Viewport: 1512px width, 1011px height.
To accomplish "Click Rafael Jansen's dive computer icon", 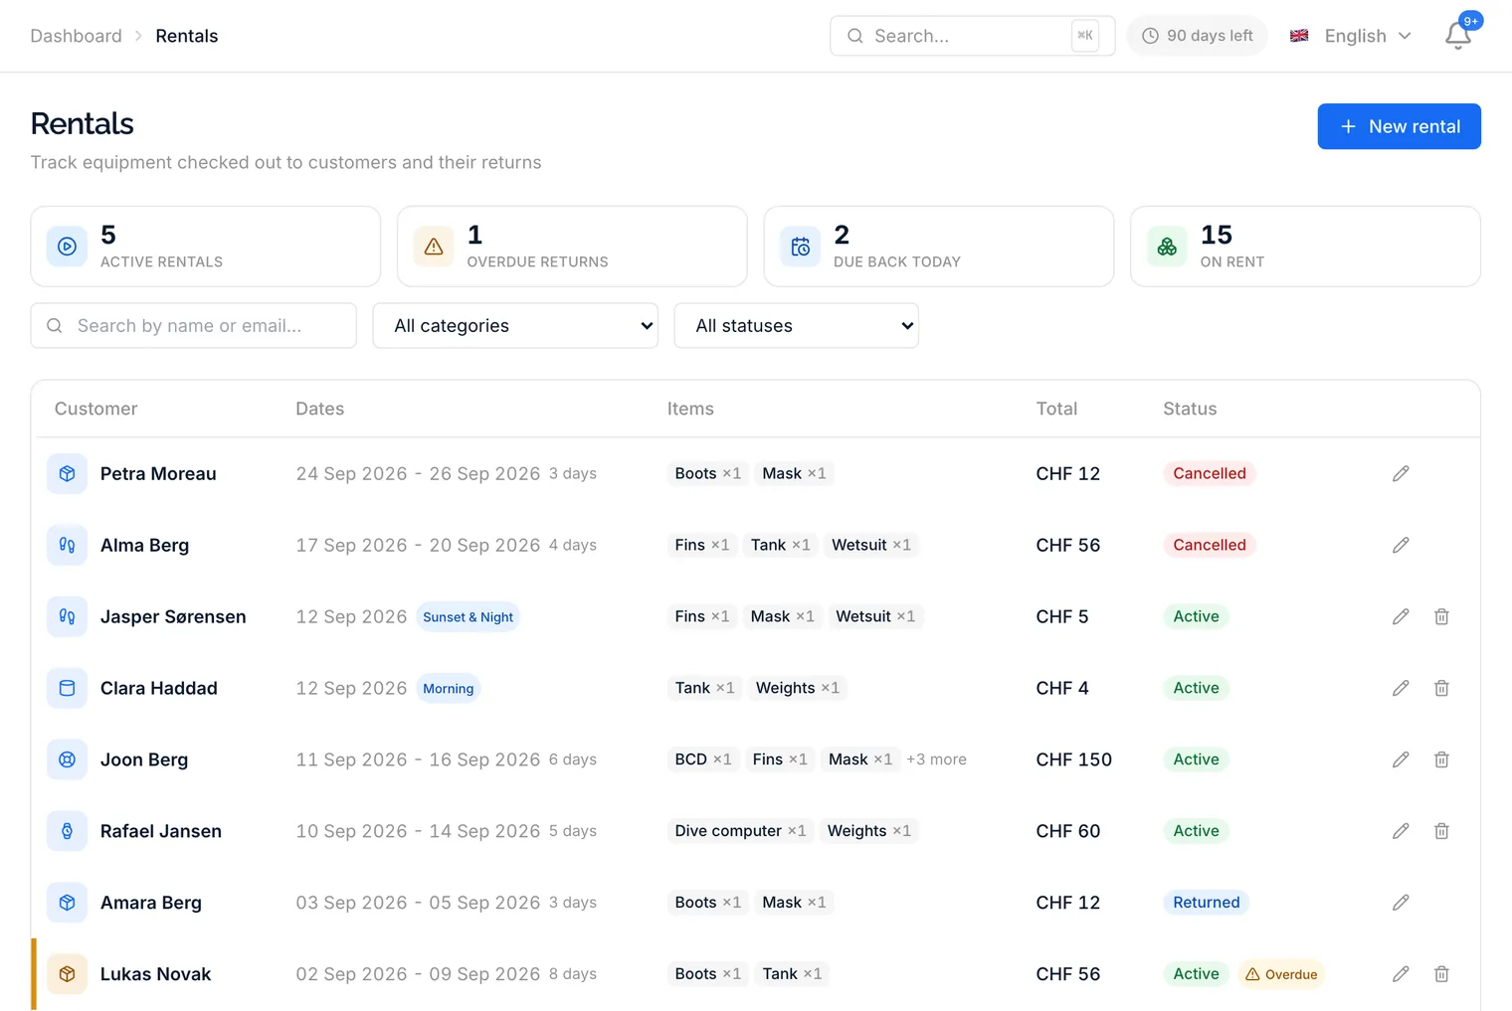I will (67, 831).
